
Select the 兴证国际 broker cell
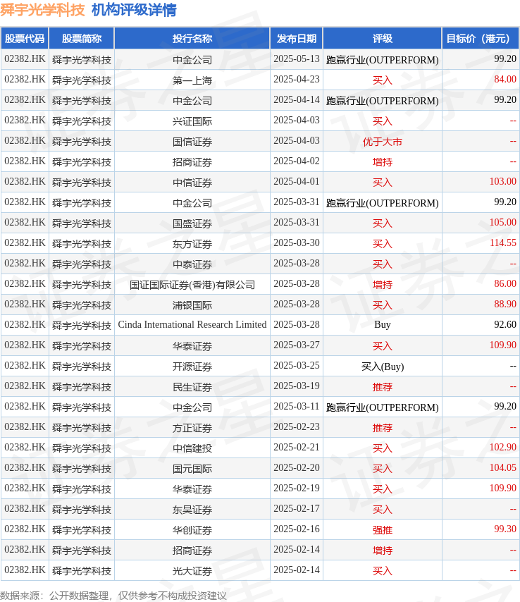coord(192,121)
